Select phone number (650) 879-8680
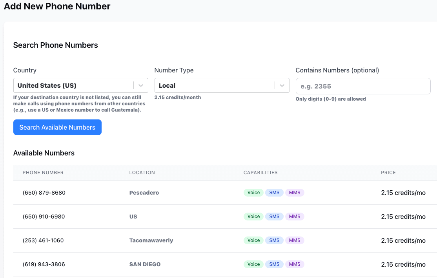 point(44,193)
